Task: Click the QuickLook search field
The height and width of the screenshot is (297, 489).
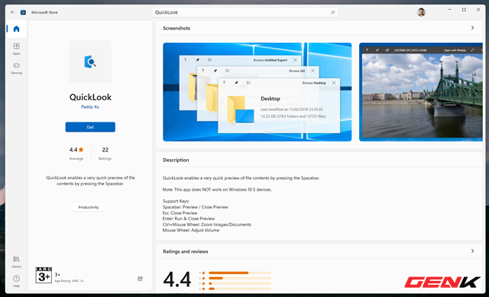Action: point(245,12)
